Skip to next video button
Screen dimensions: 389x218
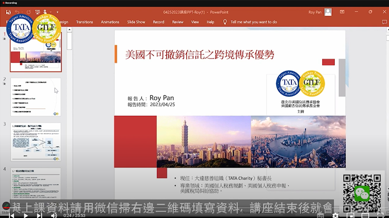39,215
